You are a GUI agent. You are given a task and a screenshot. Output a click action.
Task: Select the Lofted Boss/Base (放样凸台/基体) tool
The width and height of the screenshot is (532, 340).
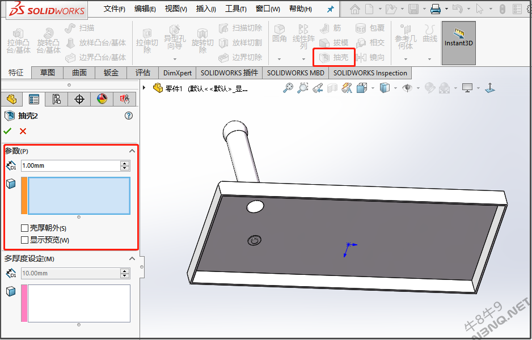96,42
